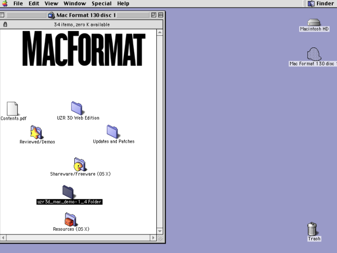Click the window resize grip corner
This screenshot has width=337, height=253.
tap(160, 238)
